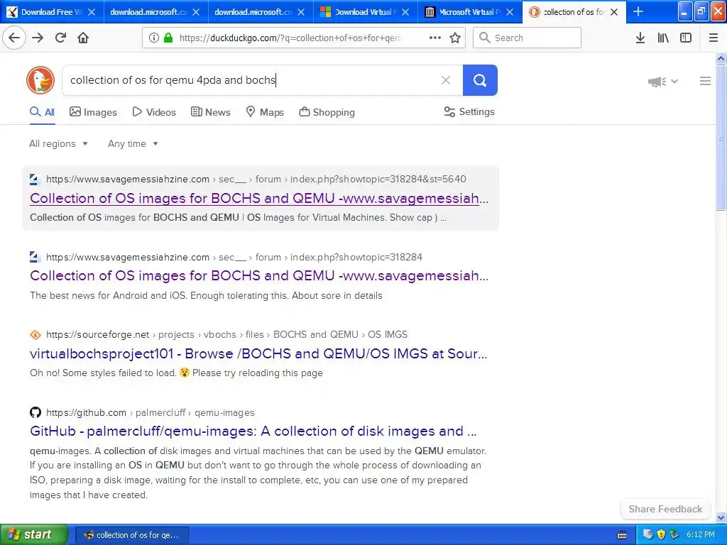The width and height of the screenshot is (727, 545).
Task: Submit search with blue magnifier button
Action: (480, 80)
